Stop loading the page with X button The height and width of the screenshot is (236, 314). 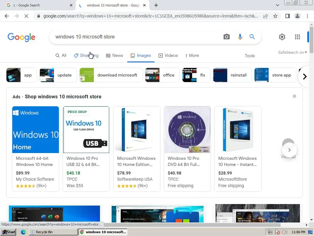(26, 16)
